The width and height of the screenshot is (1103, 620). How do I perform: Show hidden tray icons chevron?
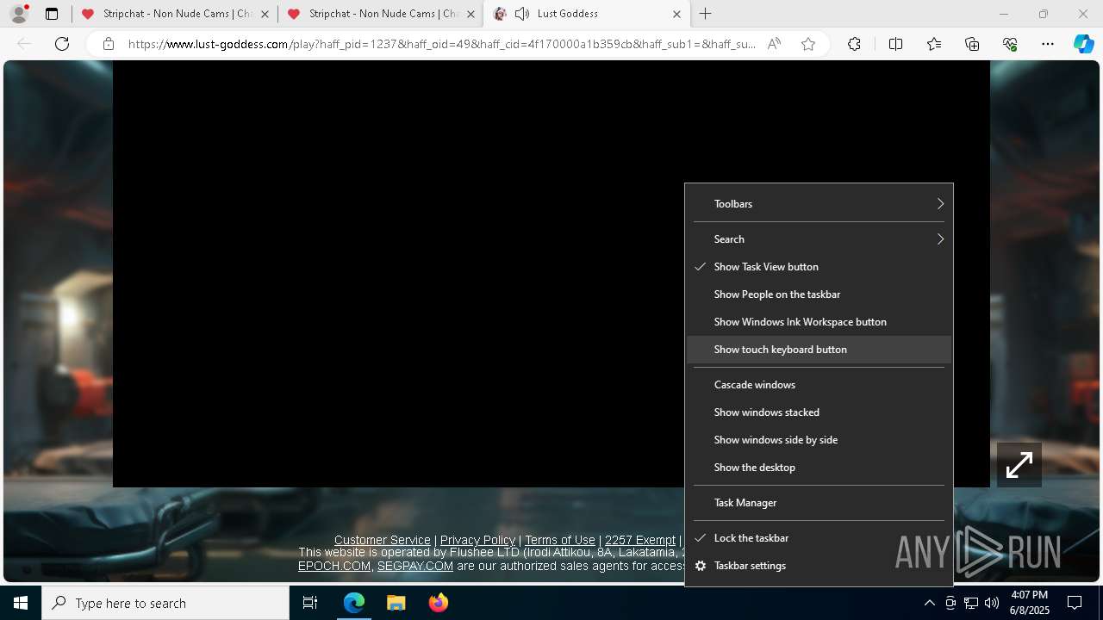click(x=929, y=603)
